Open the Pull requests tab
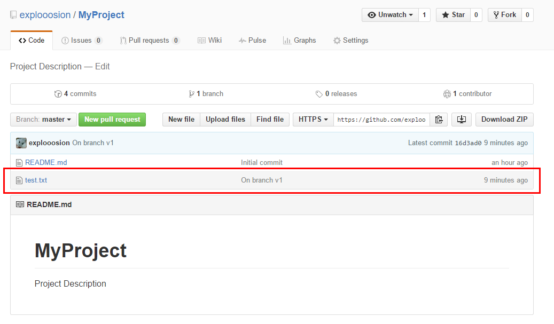This screenshot has width=554, height=324. pos(150,41)
